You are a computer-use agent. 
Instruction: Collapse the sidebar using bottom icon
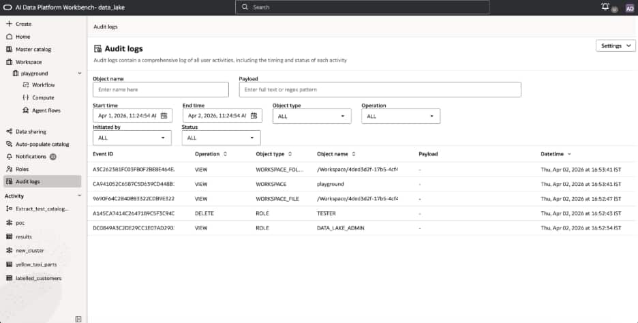point(78,318)
